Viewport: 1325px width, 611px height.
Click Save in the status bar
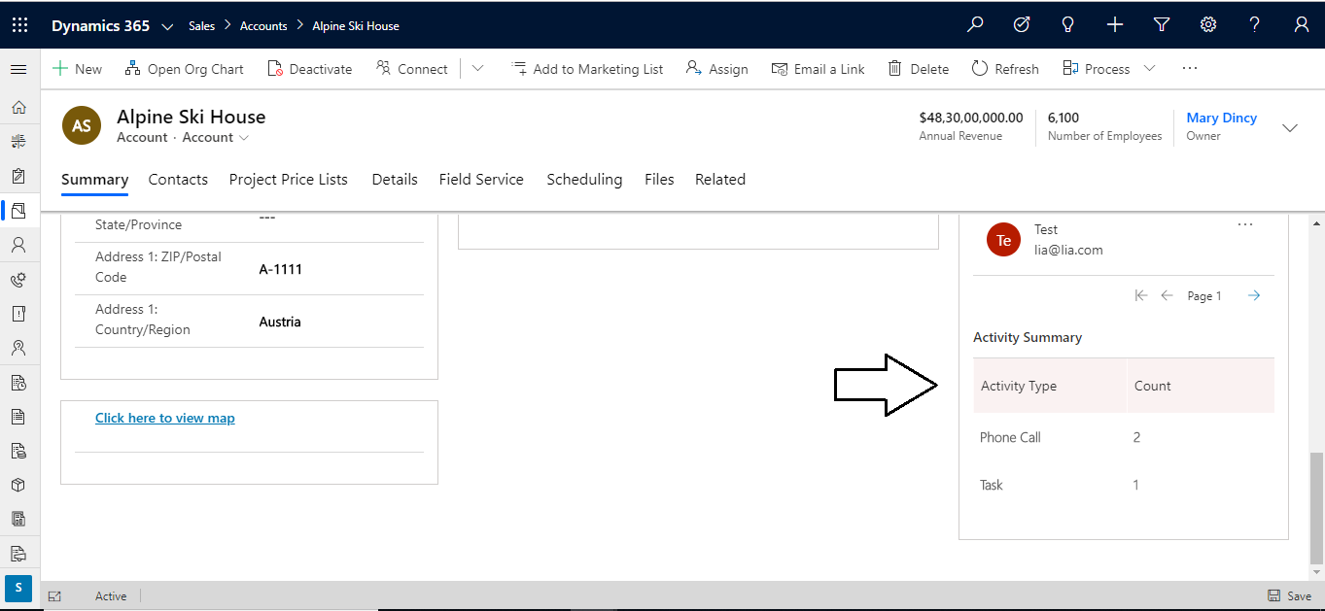pyautogui.click(x=1289, y=596)
